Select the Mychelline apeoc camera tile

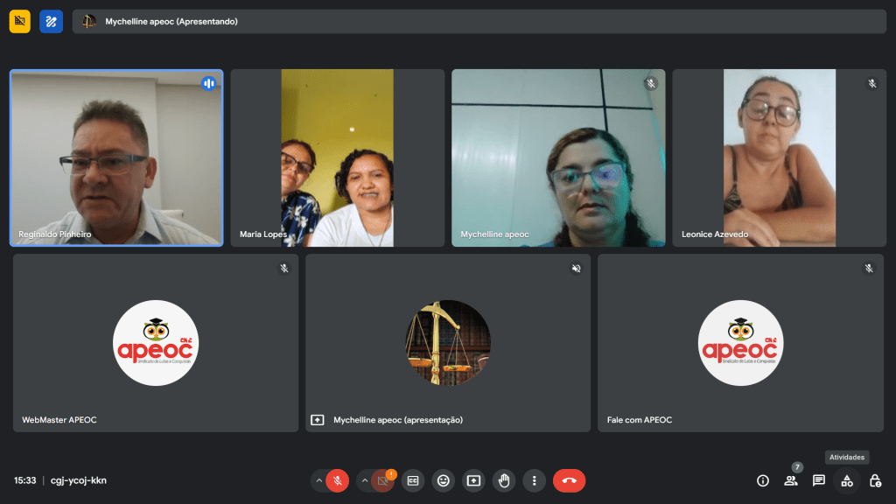pyautogui.click(x=558, y=157)
